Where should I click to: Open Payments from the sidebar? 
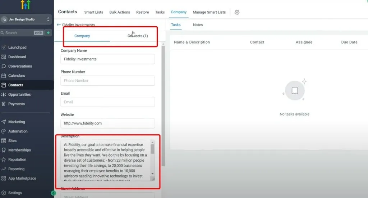pyautogui.click(x=17, y=104)
